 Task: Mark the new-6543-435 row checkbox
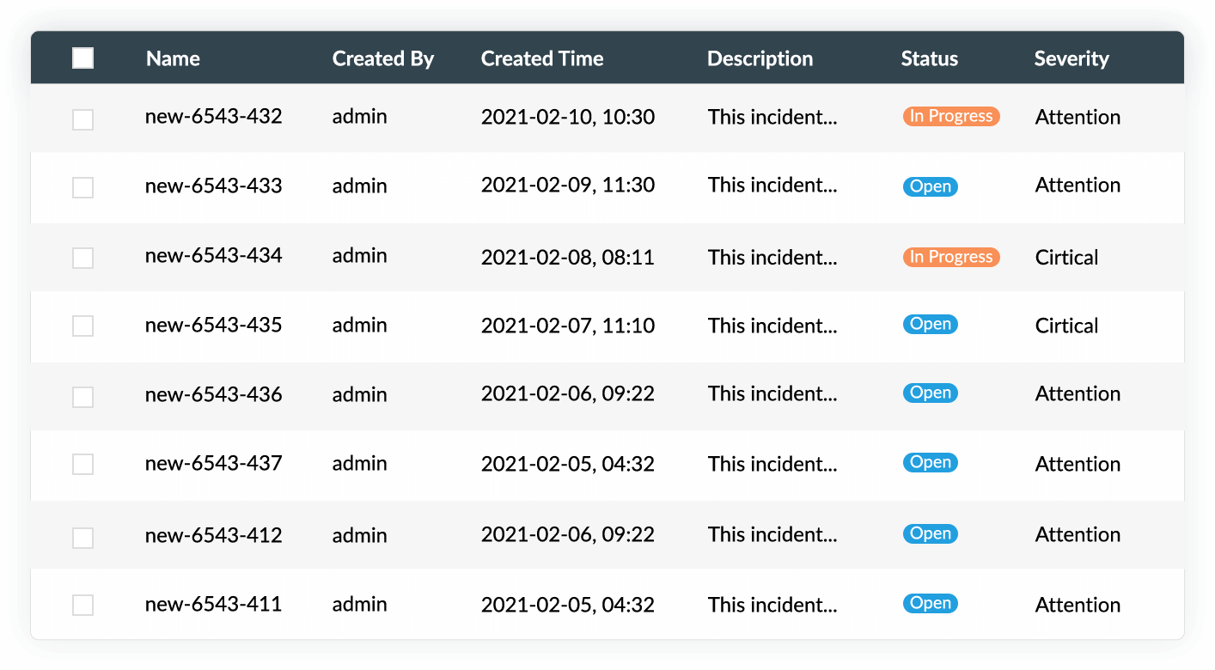click(x=83, y=326)
